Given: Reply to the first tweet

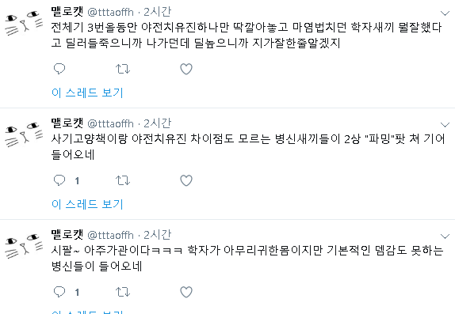Looking at the screenshot, I should point(59,69).
